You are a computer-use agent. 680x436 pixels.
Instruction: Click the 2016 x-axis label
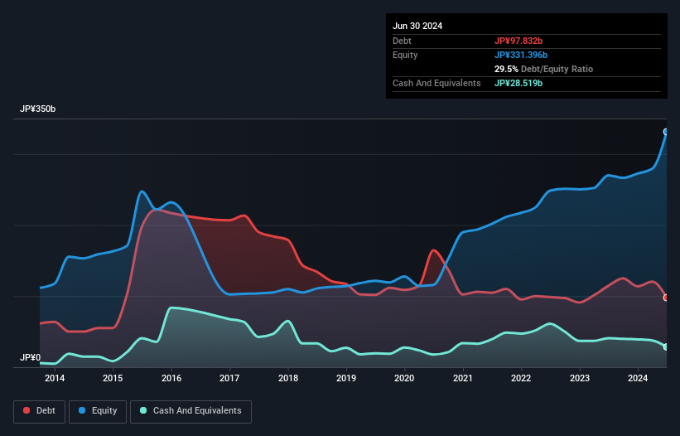click(171, 378)
